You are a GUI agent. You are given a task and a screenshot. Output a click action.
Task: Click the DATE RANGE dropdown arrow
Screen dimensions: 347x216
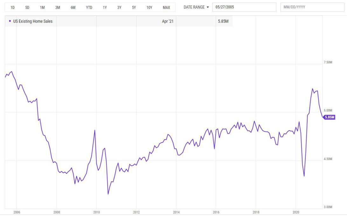point(208,7)
